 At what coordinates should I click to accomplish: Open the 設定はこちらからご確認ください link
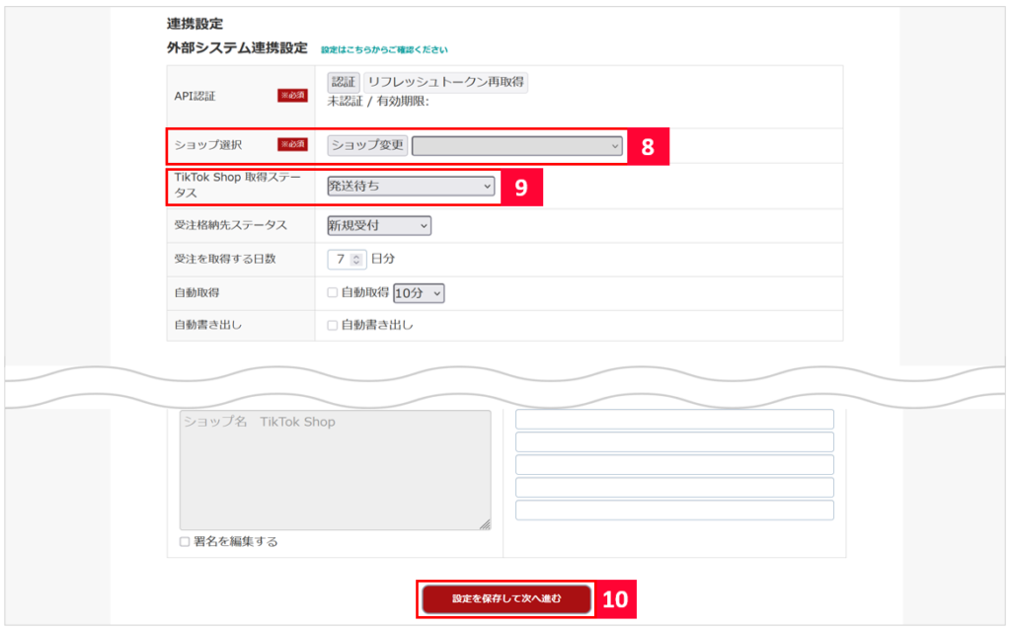384,49
